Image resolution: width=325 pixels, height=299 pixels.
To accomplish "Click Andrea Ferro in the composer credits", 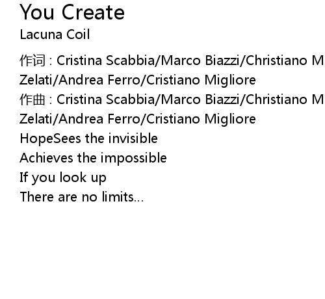I will [x=99, y=119].
